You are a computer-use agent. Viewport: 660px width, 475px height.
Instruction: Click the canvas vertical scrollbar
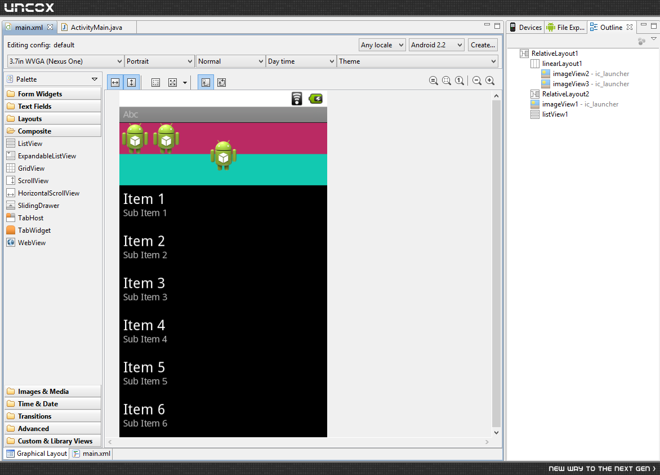pyautogui.click(x=496, y=264)
